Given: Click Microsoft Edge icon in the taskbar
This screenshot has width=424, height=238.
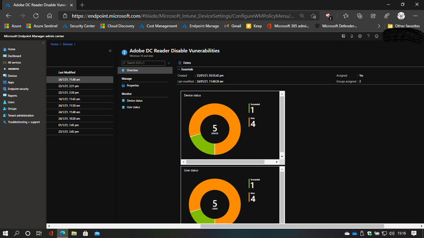Looking at the screenshot, I should coord(63,233).
